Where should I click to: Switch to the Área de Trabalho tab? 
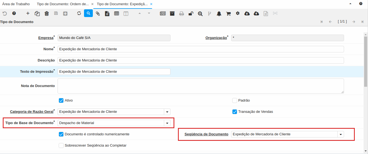coord(16,4)
